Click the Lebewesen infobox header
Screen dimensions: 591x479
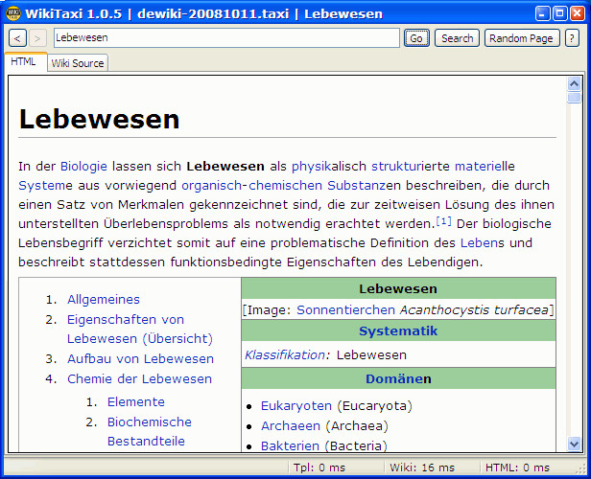398,288
